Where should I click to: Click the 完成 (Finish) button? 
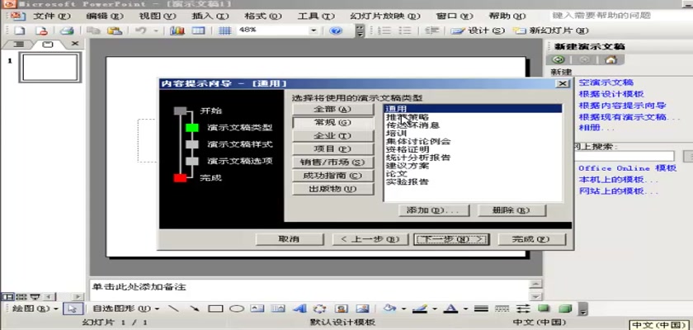click(531, 239)
